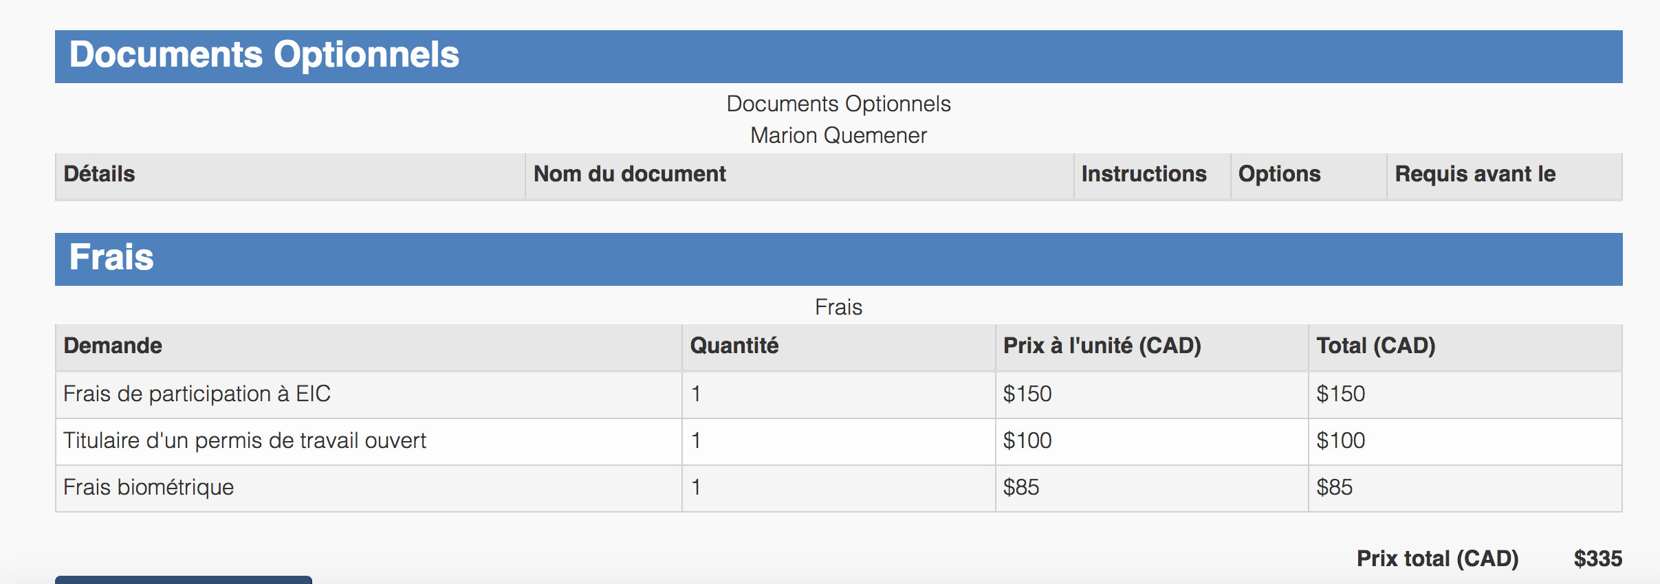Click the $335 total price amount
The width and height of the screenshot is (1660, 584).
click(1598, 559)
